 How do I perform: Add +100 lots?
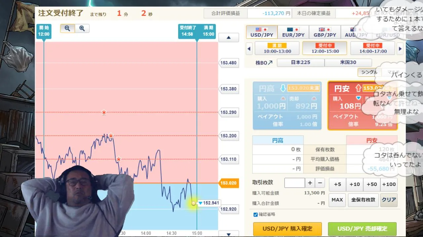pyautogui.click(x=389, y=184)
